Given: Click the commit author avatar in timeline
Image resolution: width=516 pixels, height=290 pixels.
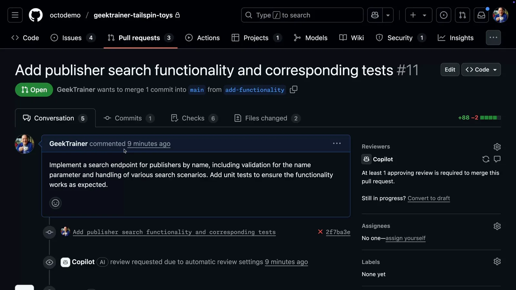Looking at the screenshot, I should [65, 231].
